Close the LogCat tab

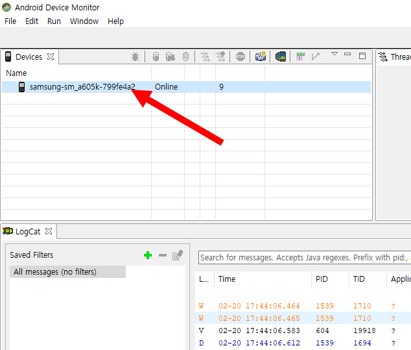49,231
